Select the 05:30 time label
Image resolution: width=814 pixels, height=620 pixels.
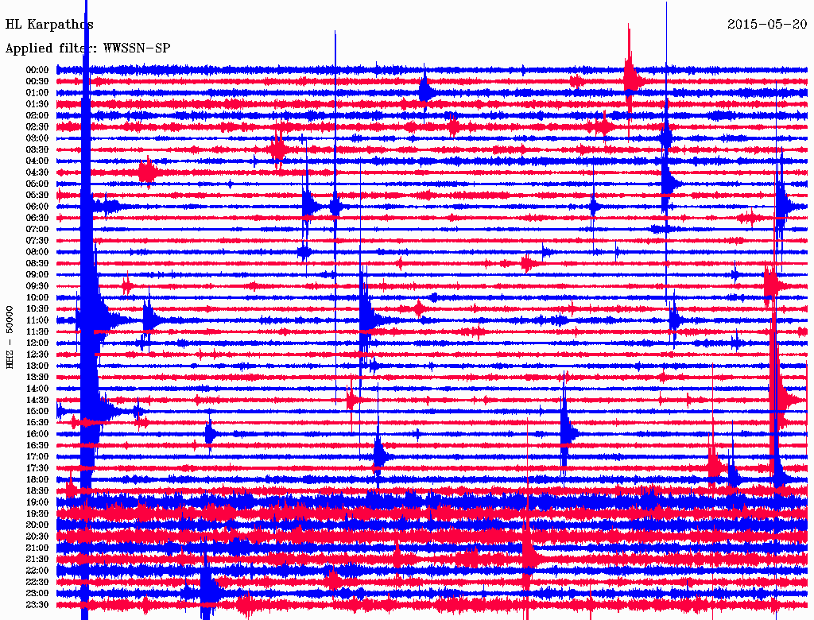click(37, 196)
